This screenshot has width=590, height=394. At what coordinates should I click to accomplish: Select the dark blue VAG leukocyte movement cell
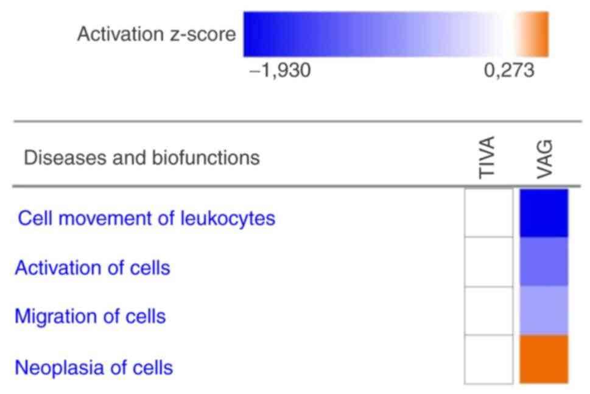click(544, 213)
